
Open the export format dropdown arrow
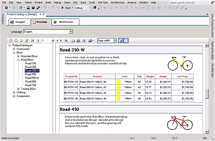93,41
